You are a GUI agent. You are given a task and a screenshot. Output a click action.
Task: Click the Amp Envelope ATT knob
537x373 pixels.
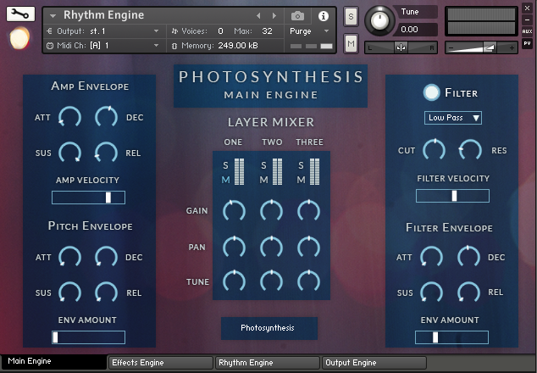(69, 117)
